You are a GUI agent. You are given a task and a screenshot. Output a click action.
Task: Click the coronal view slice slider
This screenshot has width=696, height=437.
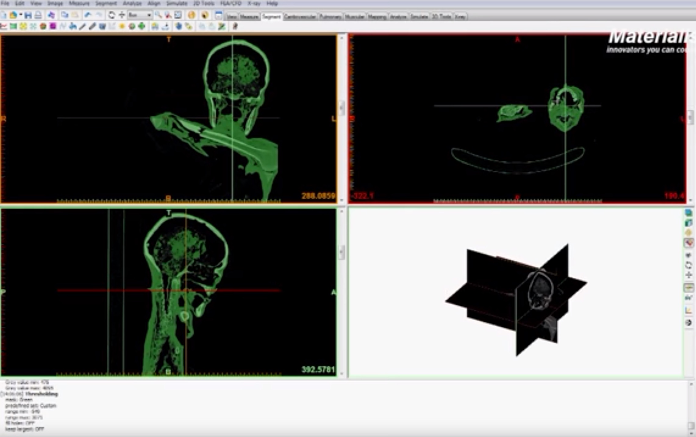click(341, 108)
